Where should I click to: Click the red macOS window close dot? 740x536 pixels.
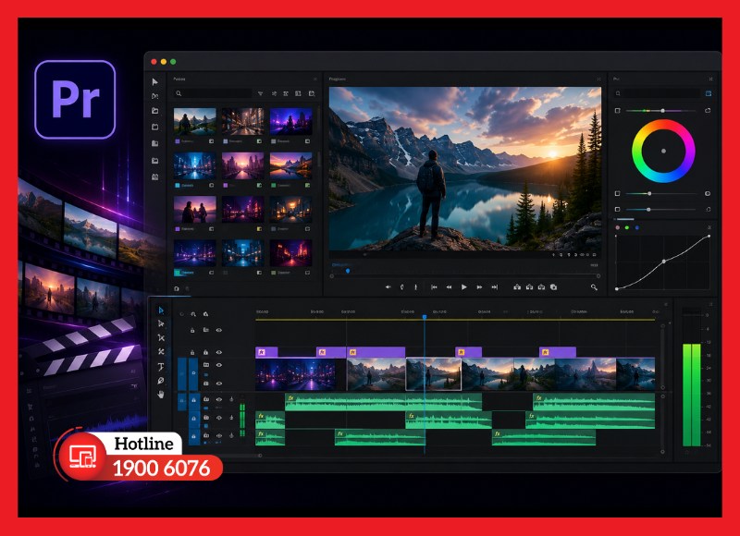[x=154, y=62]
